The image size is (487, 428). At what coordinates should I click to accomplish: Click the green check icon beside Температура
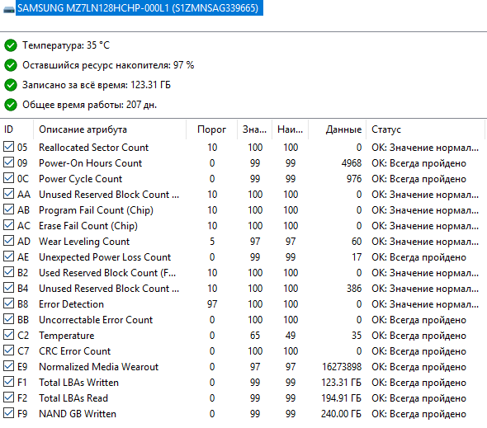[x=11, y=45]
